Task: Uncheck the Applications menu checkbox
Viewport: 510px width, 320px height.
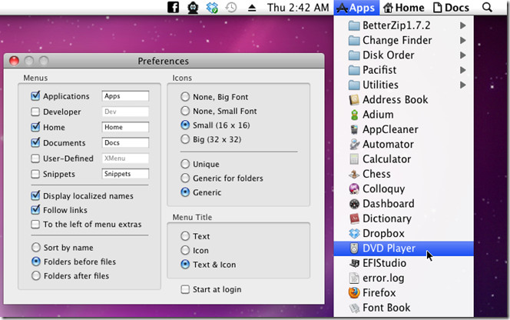Action: point(35,96)
